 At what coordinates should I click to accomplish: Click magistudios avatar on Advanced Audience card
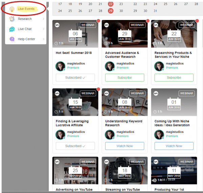[x=110, y=66]
